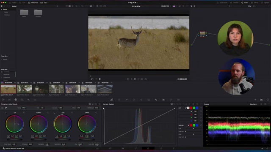Viewport: 271px width, 152px height.
Task: Open the Clips filter dropdown arrow
Action: click(48, 3)
